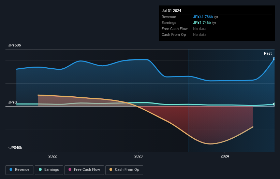Click the 2022 x-axis label
This screenshot has width=280, height=179.
point(53,156)
